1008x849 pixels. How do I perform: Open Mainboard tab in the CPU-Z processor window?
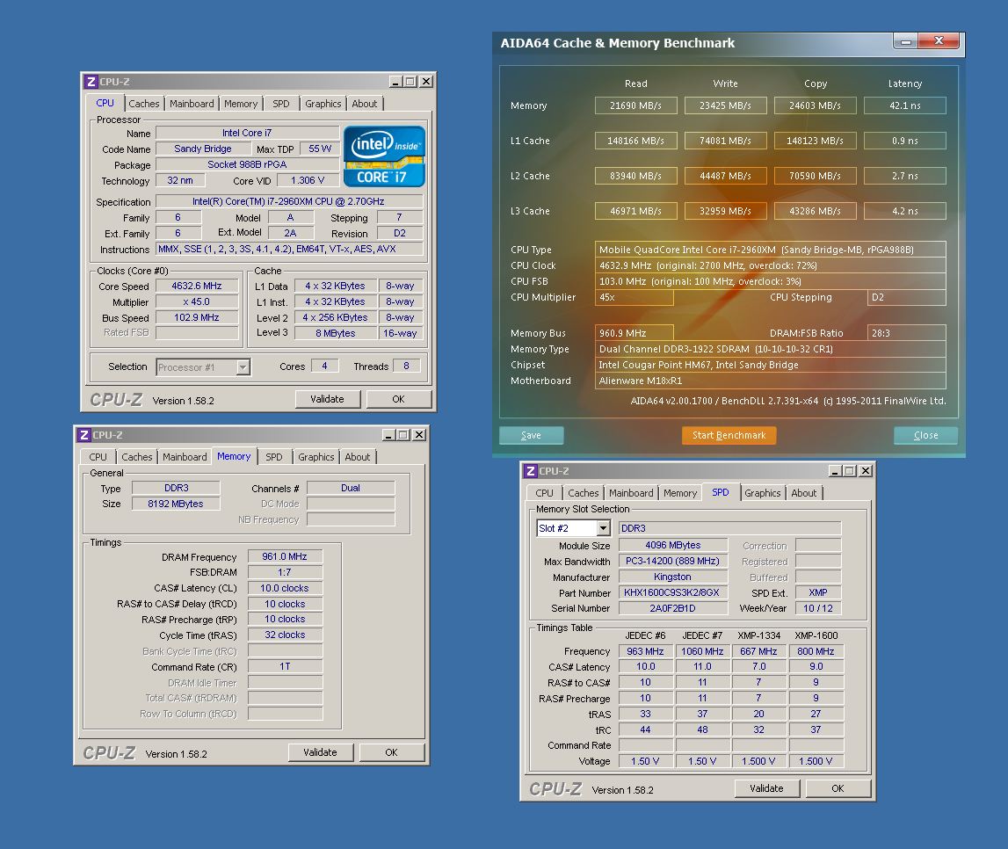click(x=192, y=104)
